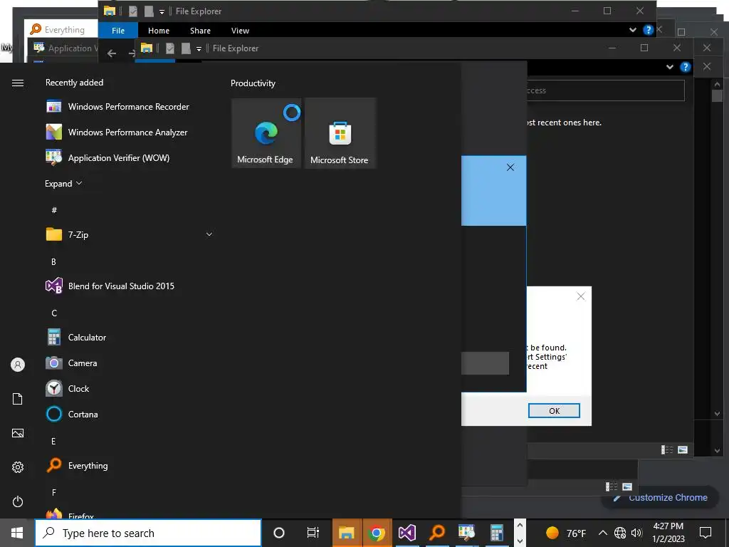This screenshot has width=729, height=547.
Task: Open help icon in front File Explorer
Action: pos(686,67)
